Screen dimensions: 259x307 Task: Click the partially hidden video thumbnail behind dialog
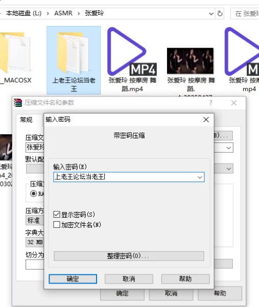coord(6,147)
